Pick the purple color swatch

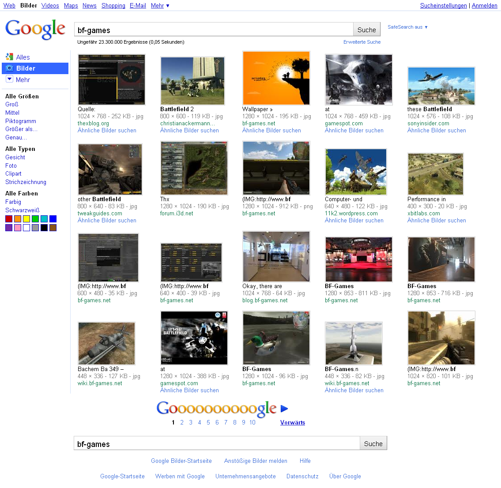(9, 228)
